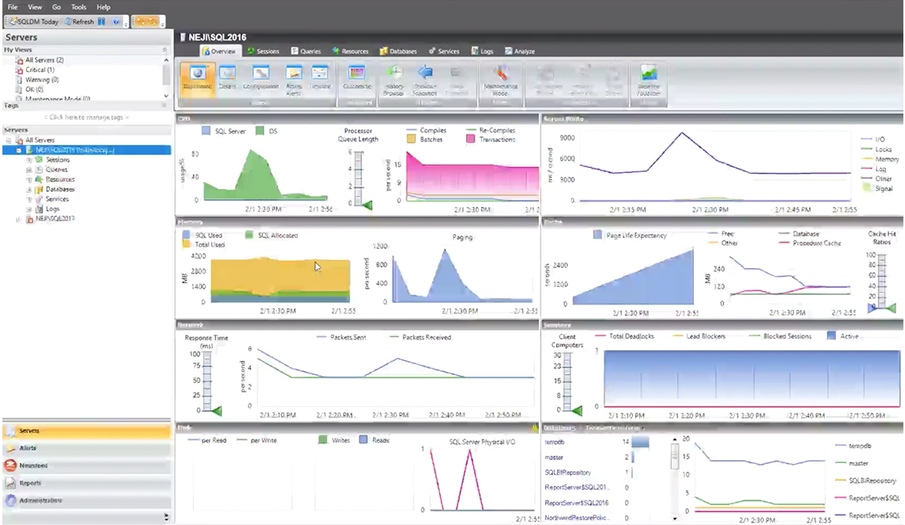The width and height of the screenshot is (905, 525).
Task: Open the Baseline Visualizer
Action: pyautogui.click(x=649, y=79)
